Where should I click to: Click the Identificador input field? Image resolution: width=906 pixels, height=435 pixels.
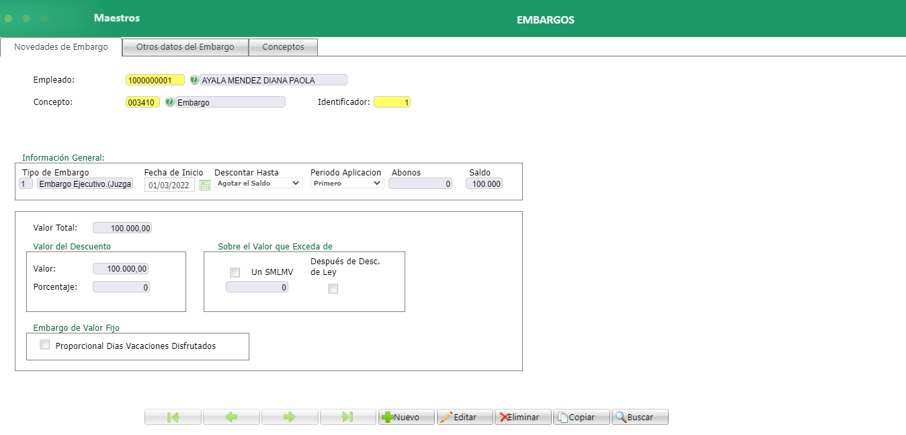pos(393,102)
